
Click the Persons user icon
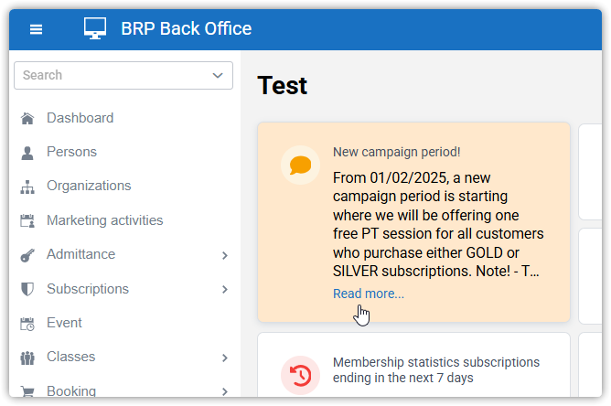27,152
